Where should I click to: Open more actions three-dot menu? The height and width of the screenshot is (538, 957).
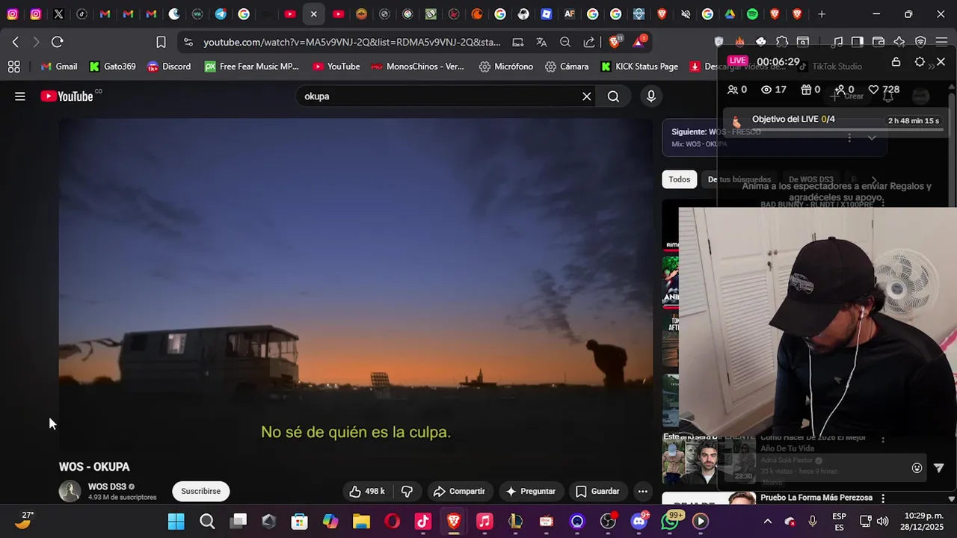click(642, 491)
